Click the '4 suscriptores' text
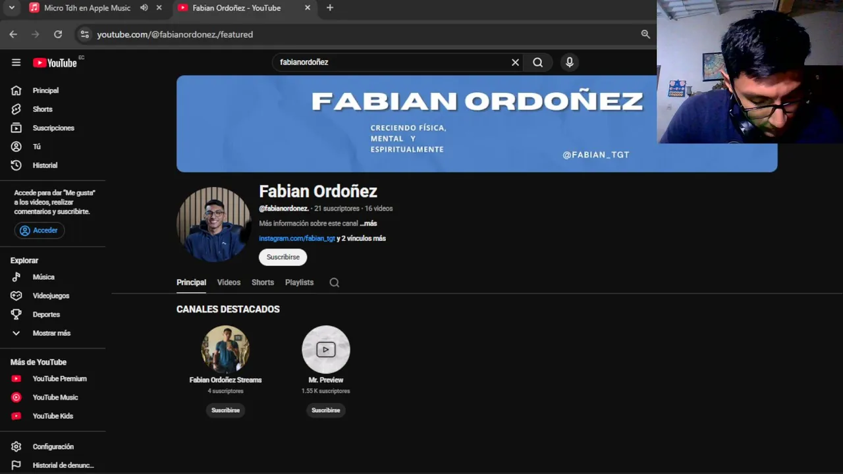This screenshot has height=474, width=843. [x=225, y=391]
